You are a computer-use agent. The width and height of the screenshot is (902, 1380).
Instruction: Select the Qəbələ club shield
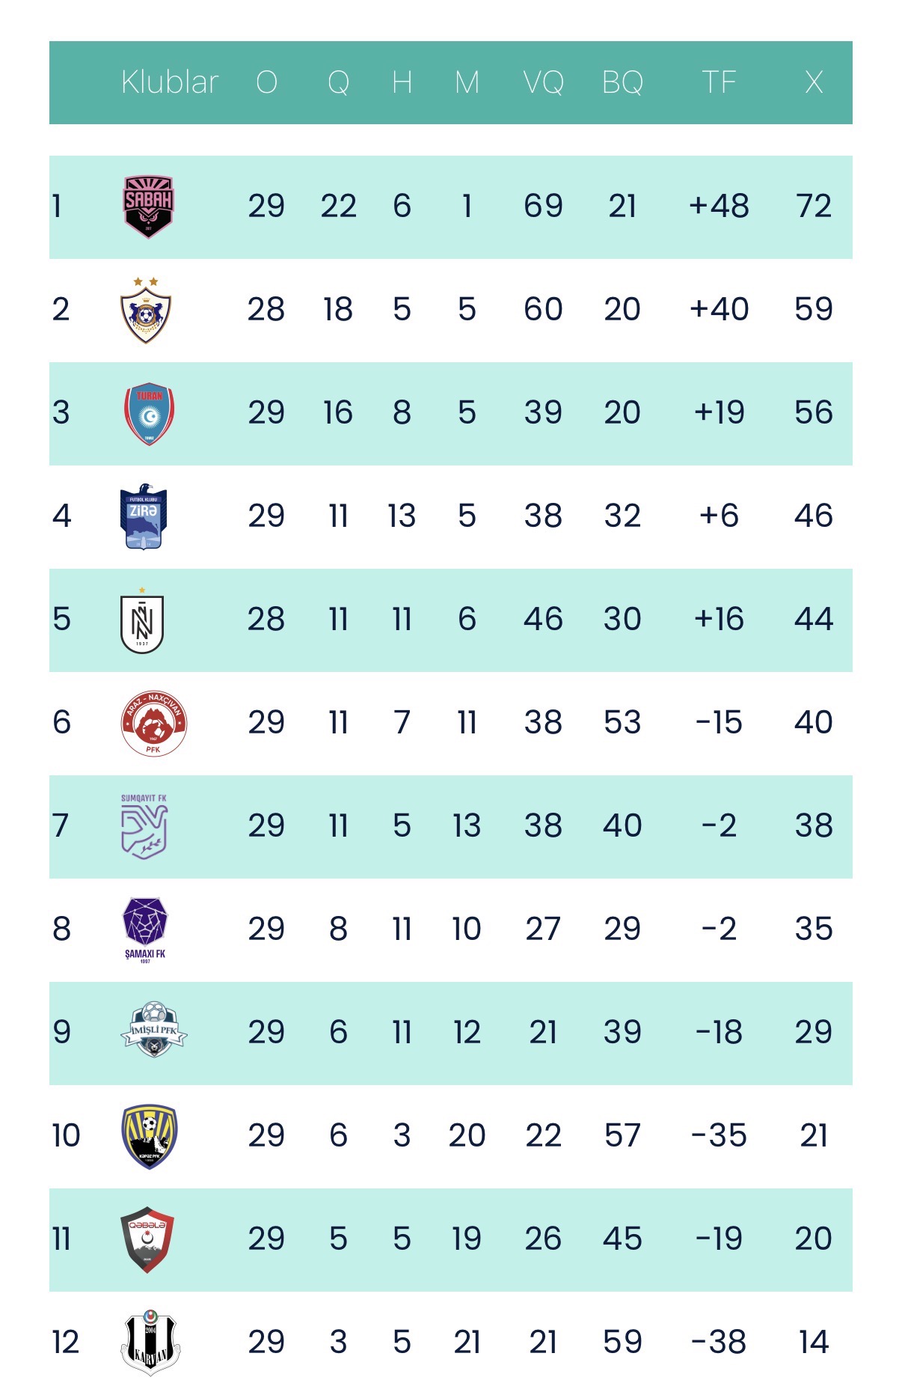pyautogui.click(x=147, y=1239)
